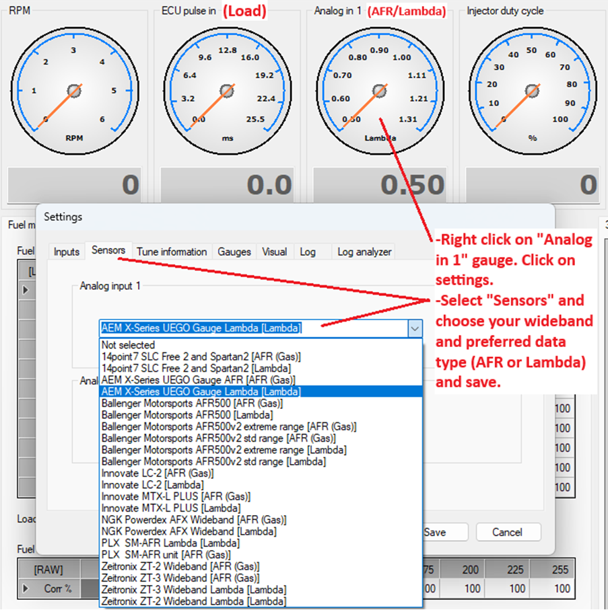Open the Tune information tab
Screen dimensions: 608x610
click(172, 252)
